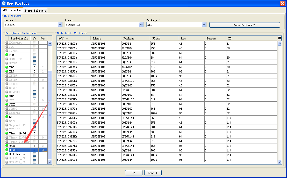Viewport: 287px width, 178px height.
Task: Sort by the Package column header
Action: click(x=135, y=38)
